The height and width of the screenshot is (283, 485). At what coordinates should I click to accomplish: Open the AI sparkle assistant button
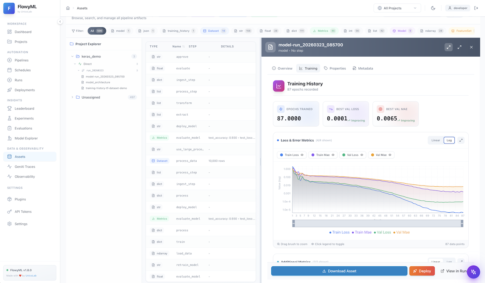coord(473,272)
